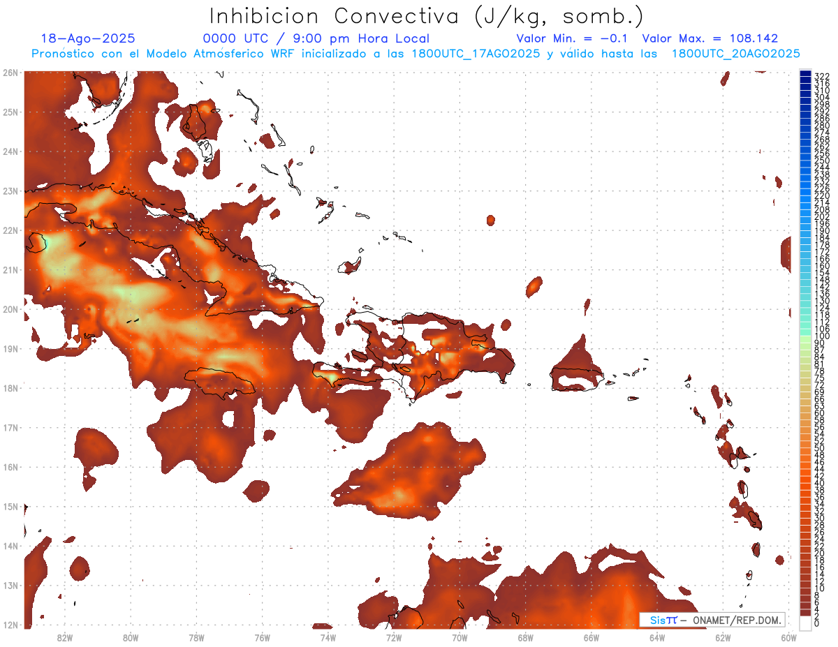Screen dimensions: 838x647
Task: Click the latitude label "16N"
Action: click(10, 467)
